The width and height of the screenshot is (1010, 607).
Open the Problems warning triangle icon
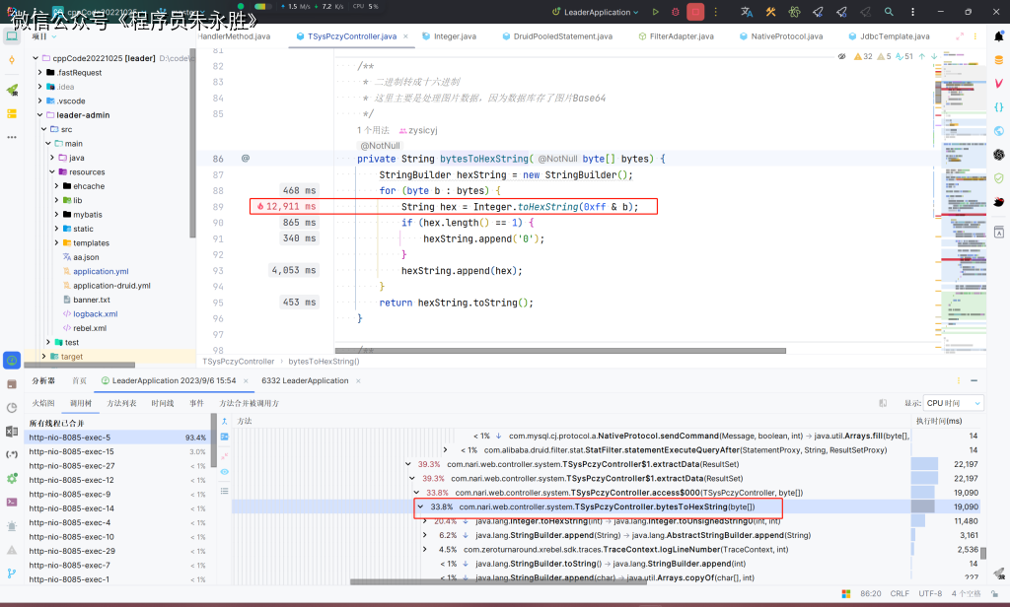(12, 550)
